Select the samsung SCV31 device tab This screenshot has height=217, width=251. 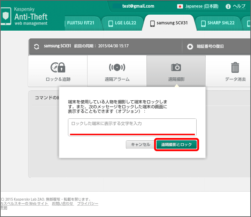[169, 23]
